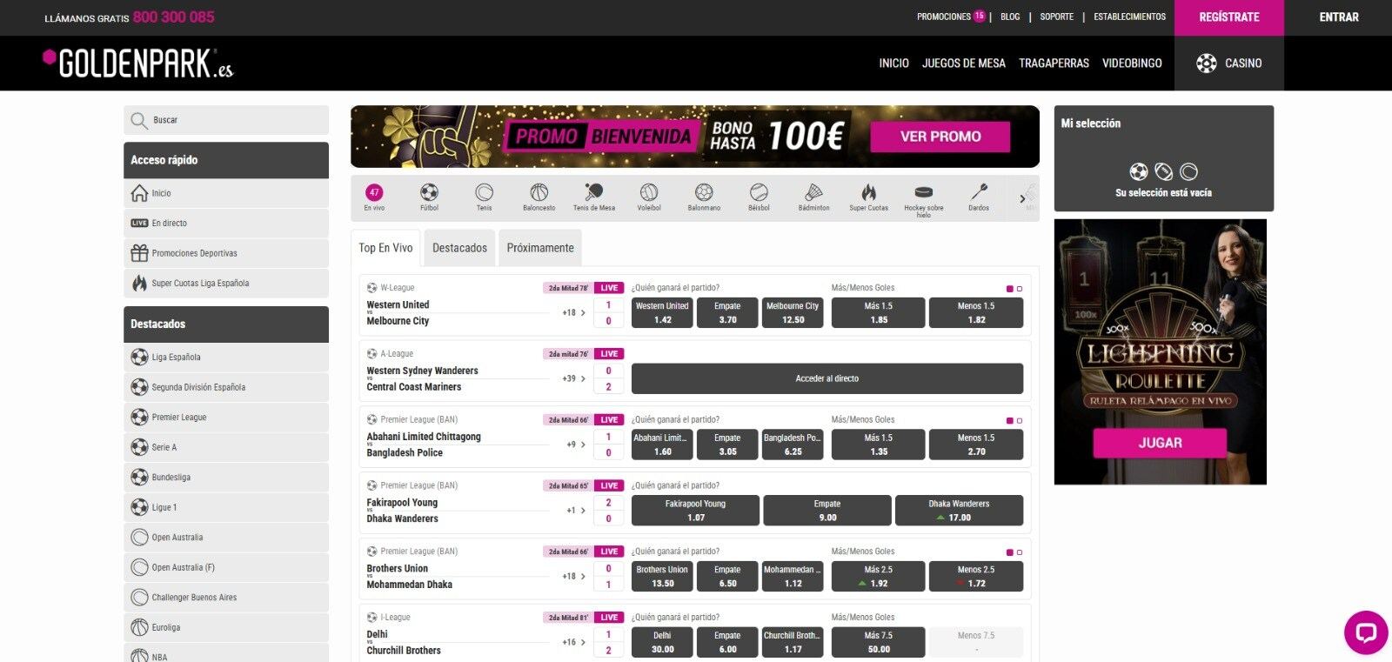
Task: Select the Voleibol sport icon
Action: (649, 197)
